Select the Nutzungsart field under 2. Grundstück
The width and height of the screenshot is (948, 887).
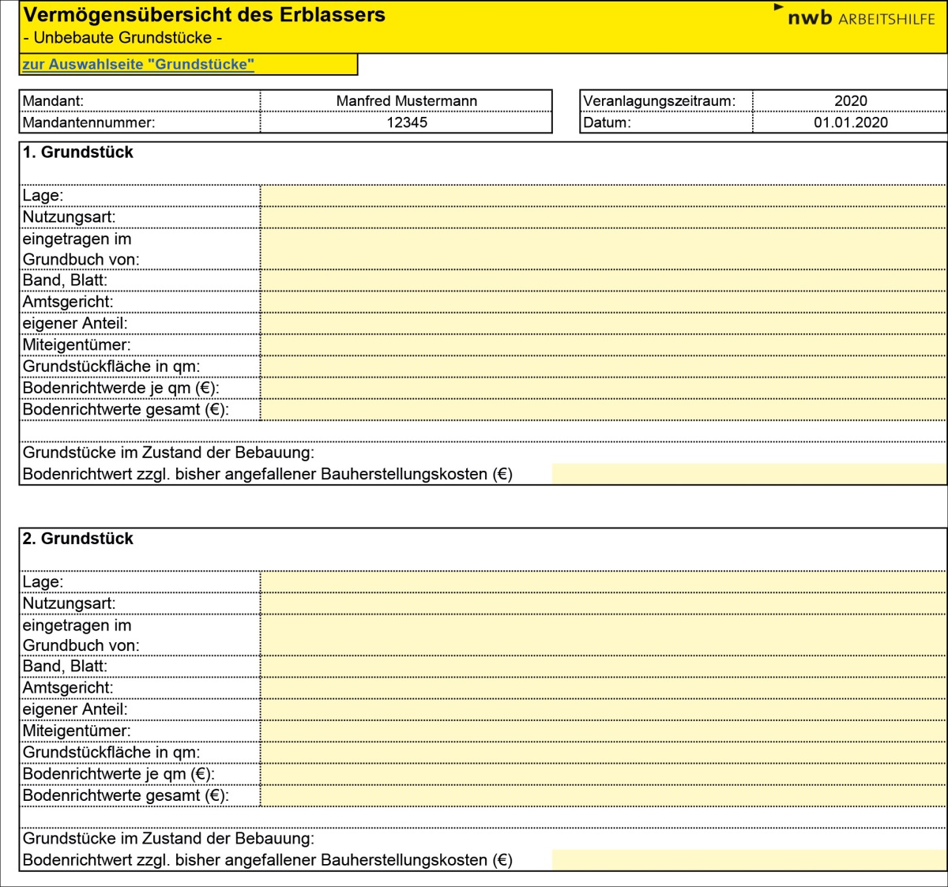tap(603, 603)
